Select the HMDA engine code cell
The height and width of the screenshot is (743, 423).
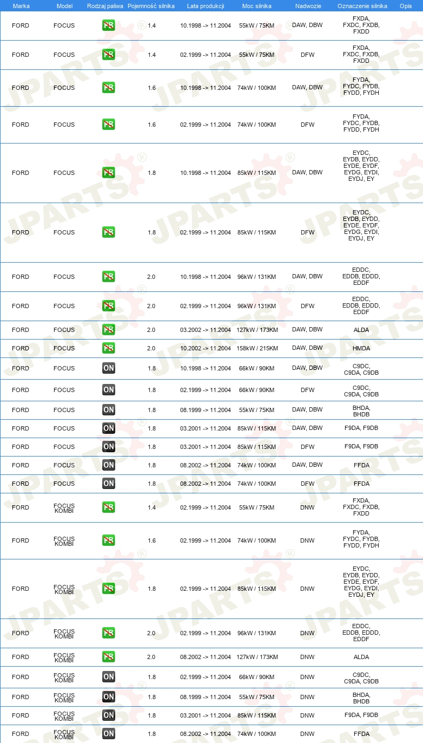361,348
